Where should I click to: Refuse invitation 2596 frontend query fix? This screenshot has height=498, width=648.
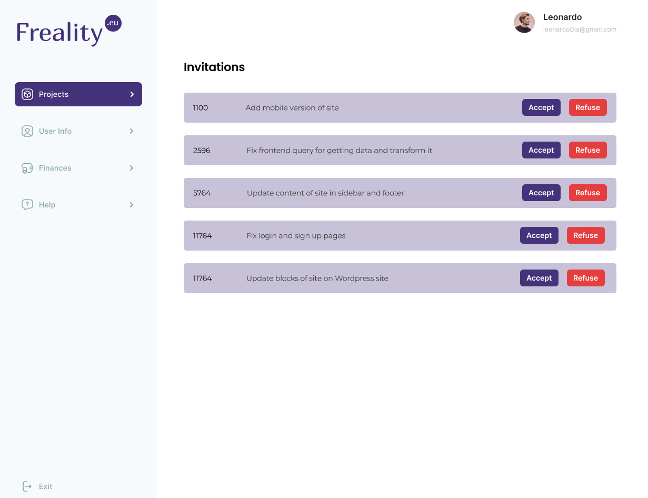(587, 150)
